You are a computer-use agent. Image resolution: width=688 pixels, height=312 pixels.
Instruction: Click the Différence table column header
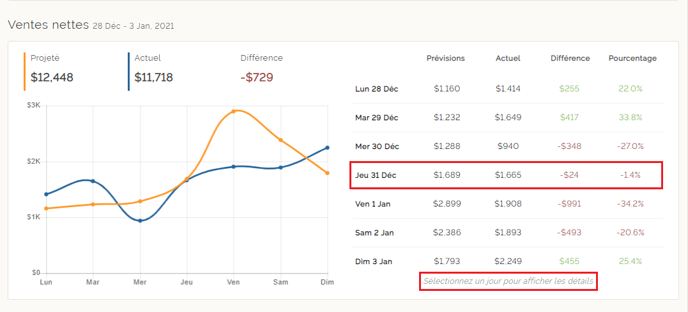point(570,58)
